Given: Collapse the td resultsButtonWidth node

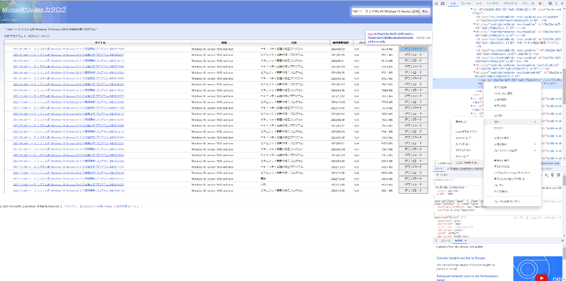Looking at the screenshot, I should click(475, 72).
